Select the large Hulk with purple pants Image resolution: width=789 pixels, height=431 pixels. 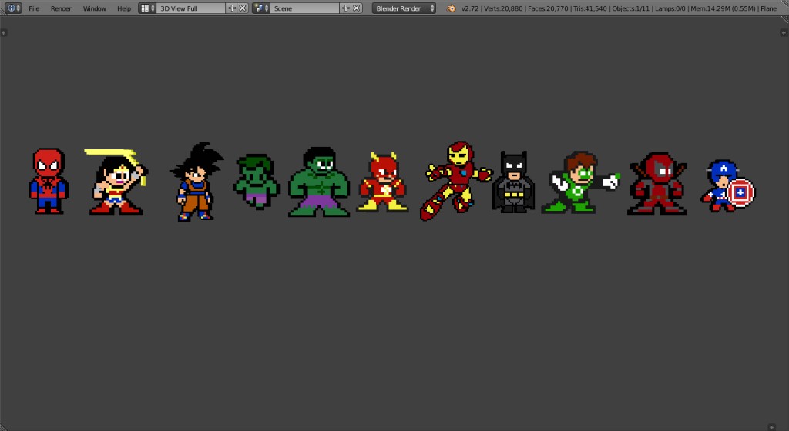pos(319,182)
